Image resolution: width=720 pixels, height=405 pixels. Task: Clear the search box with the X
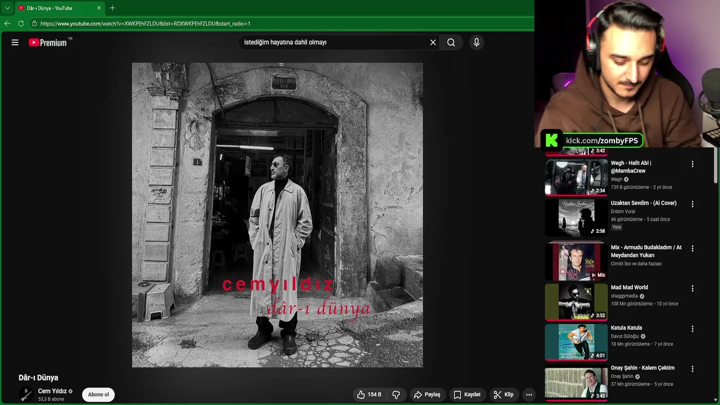coord(433,42)
